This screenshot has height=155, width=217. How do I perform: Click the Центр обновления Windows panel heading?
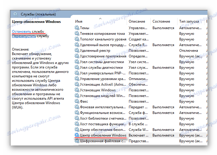[36, 22]
